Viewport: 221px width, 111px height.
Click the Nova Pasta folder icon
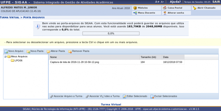pyautogui.click(x=28, y=52)
